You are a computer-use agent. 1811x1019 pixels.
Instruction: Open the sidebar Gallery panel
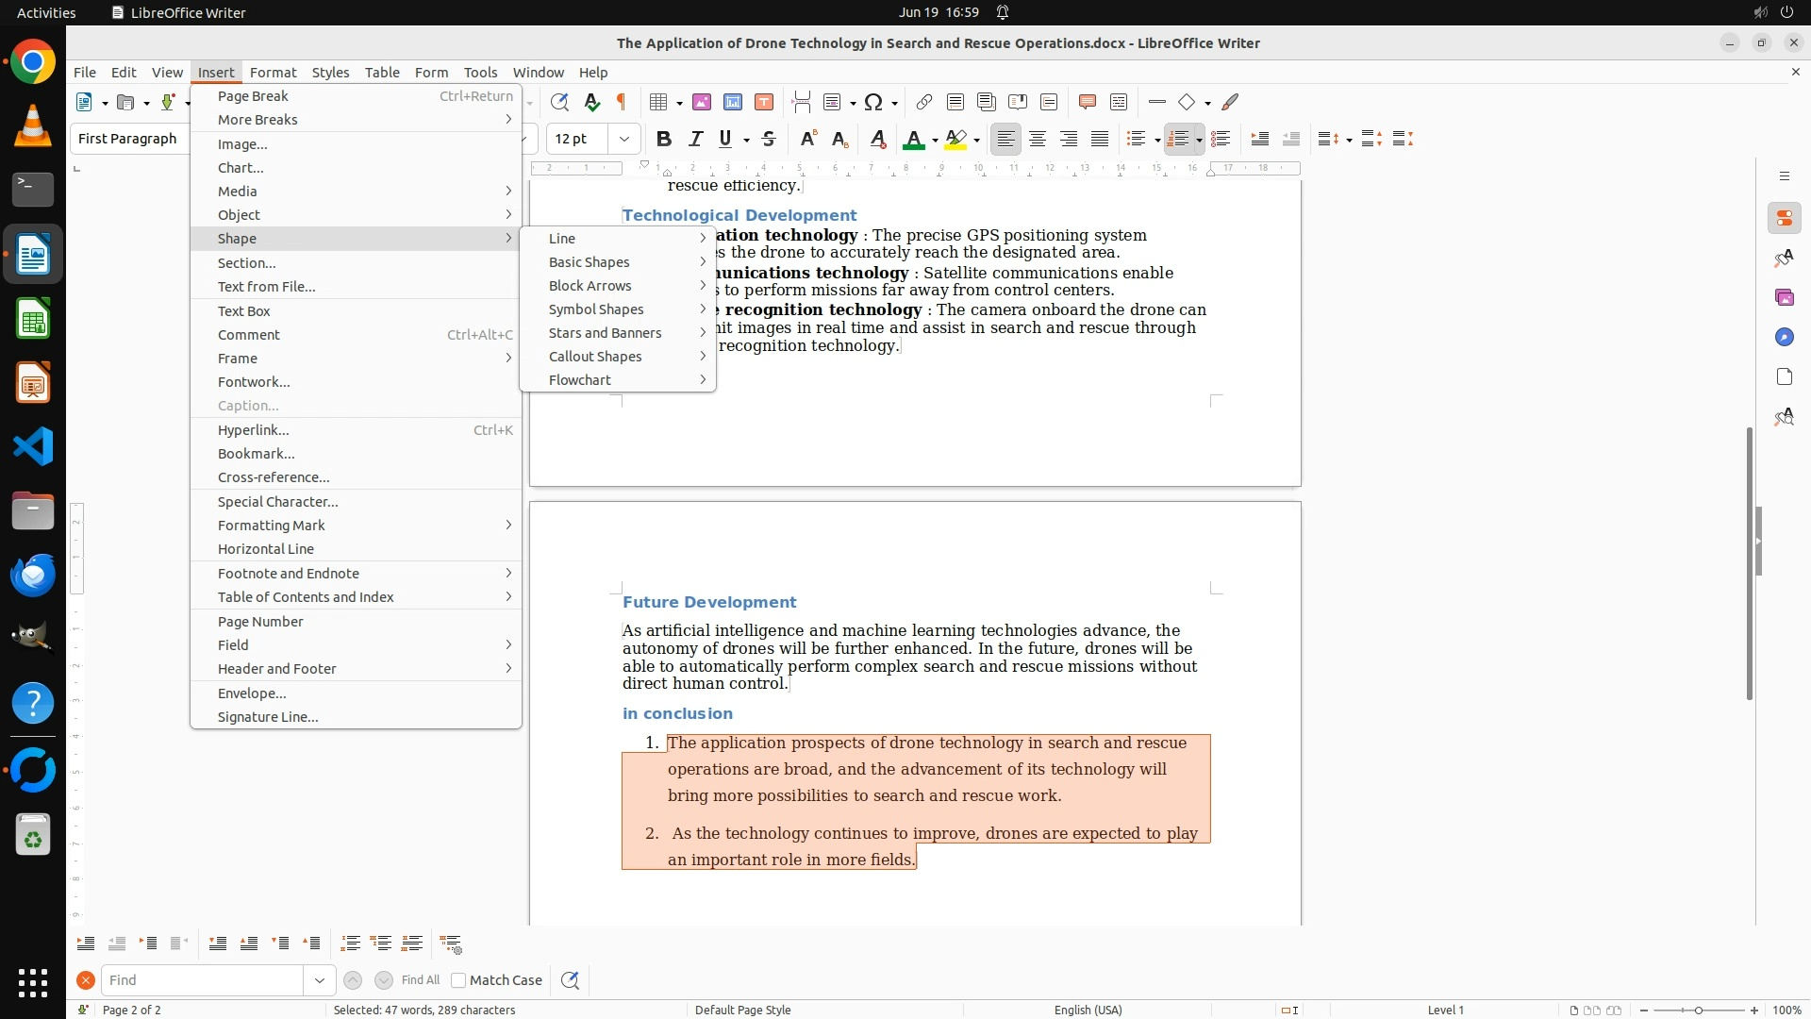pos(1784,297)
